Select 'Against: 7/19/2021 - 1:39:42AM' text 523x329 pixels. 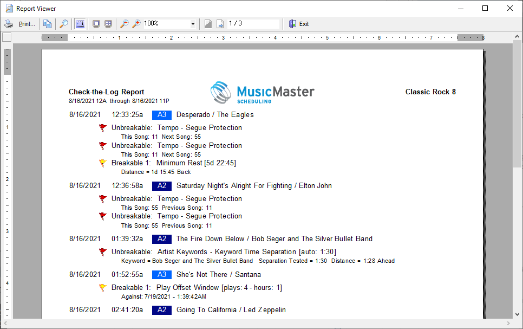click(164, 296)
